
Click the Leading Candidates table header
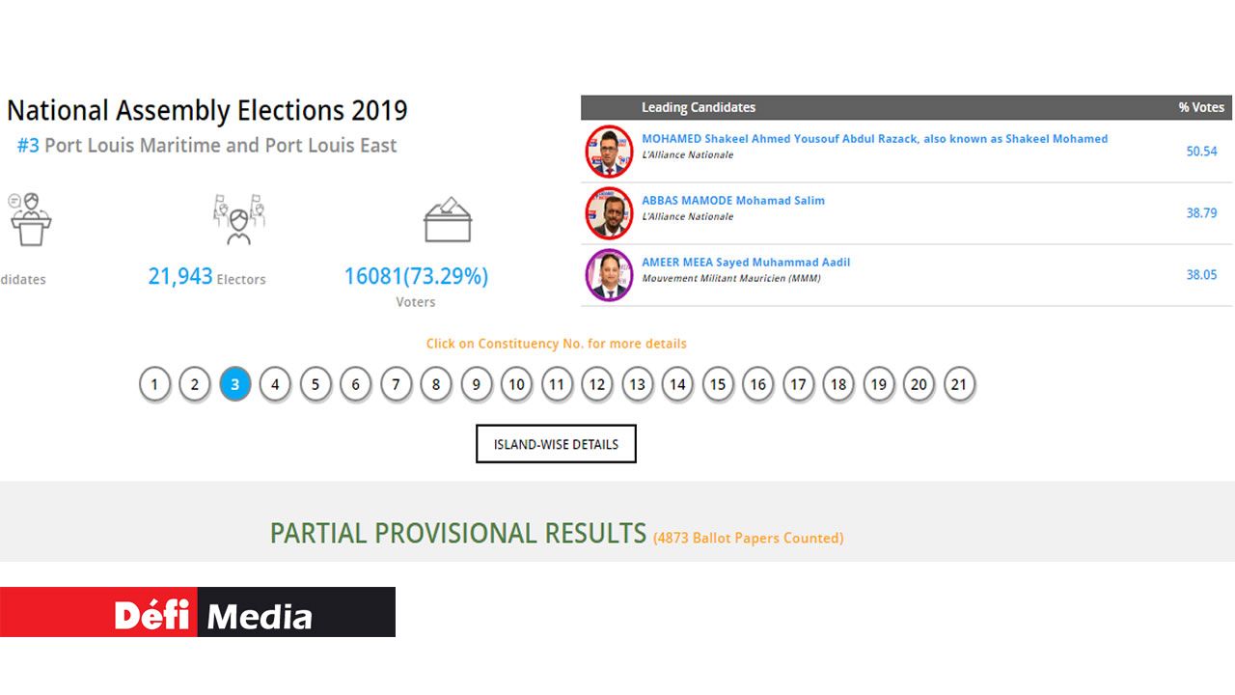point(699,107)
